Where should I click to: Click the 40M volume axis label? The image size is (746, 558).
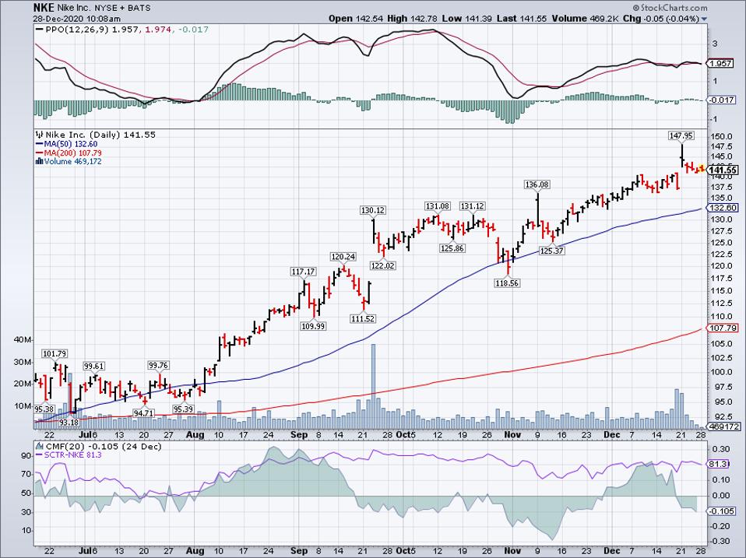pyautogui.click(x=23, y=340)
